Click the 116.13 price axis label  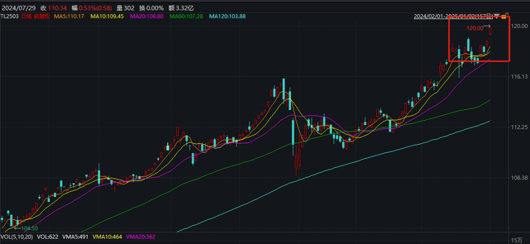(520, 77)
